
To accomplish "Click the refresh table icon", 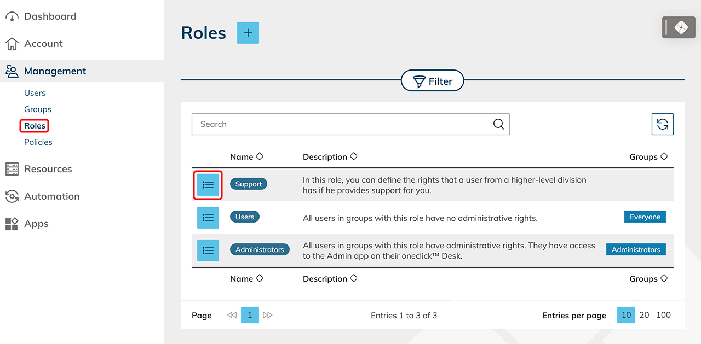I will point(662,124).
